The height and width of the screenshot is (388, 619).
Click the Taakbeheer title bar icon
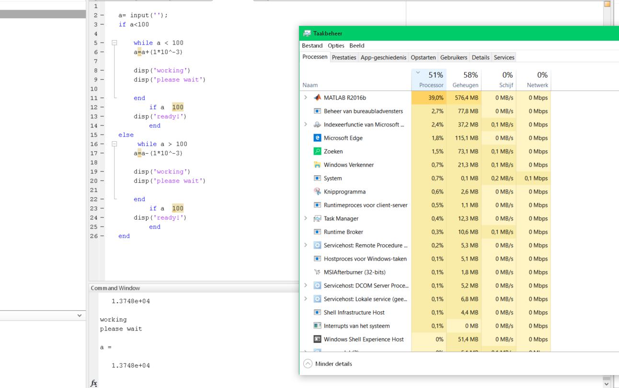[x=307, y=34]
